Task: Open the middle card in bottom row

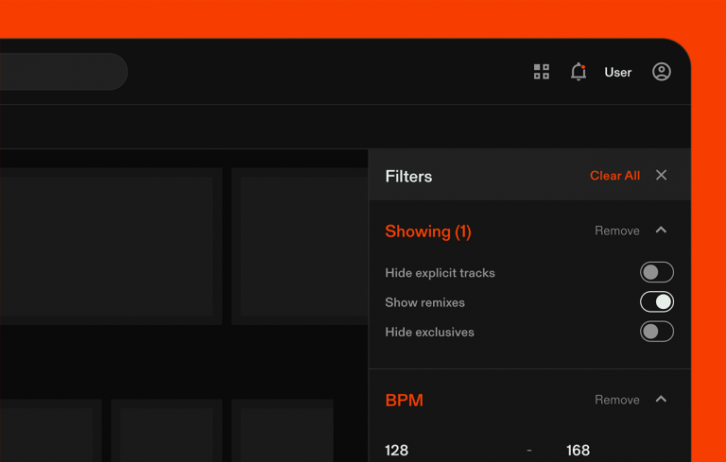Action: pyautogui.click(x=166, y=431)
